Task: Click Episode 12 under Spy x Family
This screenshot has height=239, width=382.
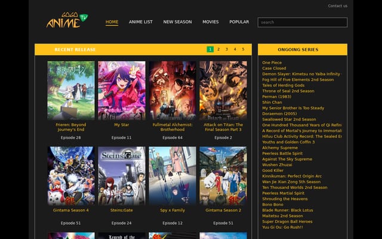Action: (172, 223)
